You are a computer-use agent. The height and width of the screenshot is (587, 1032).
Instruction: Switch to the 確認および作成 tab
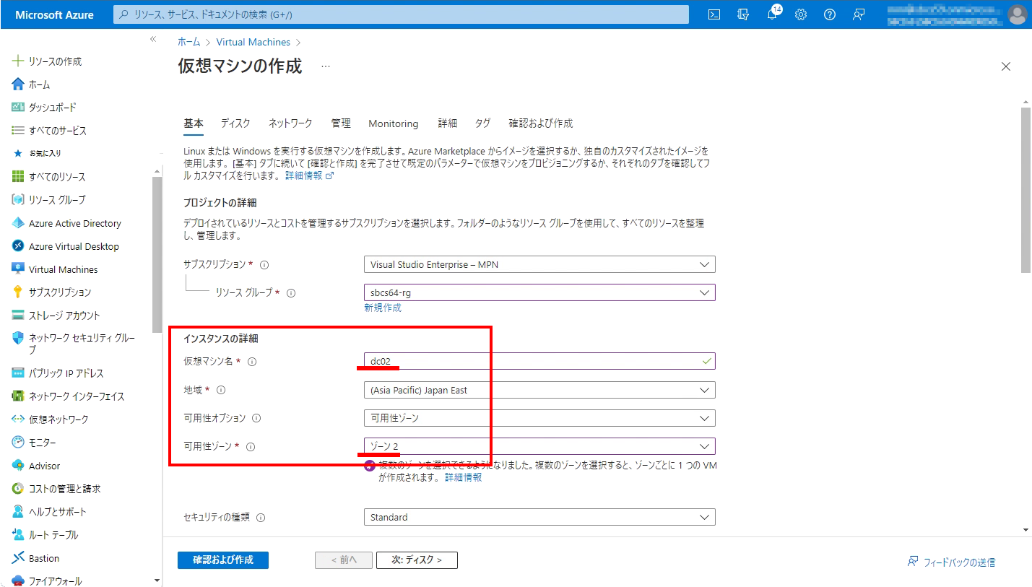click(541, 123)
